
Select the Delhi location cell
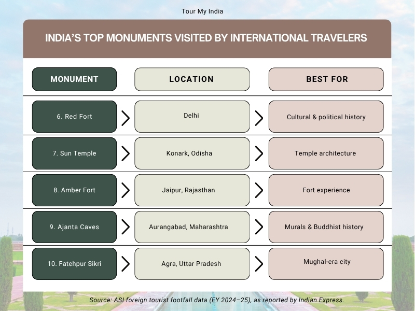(192, 116)
